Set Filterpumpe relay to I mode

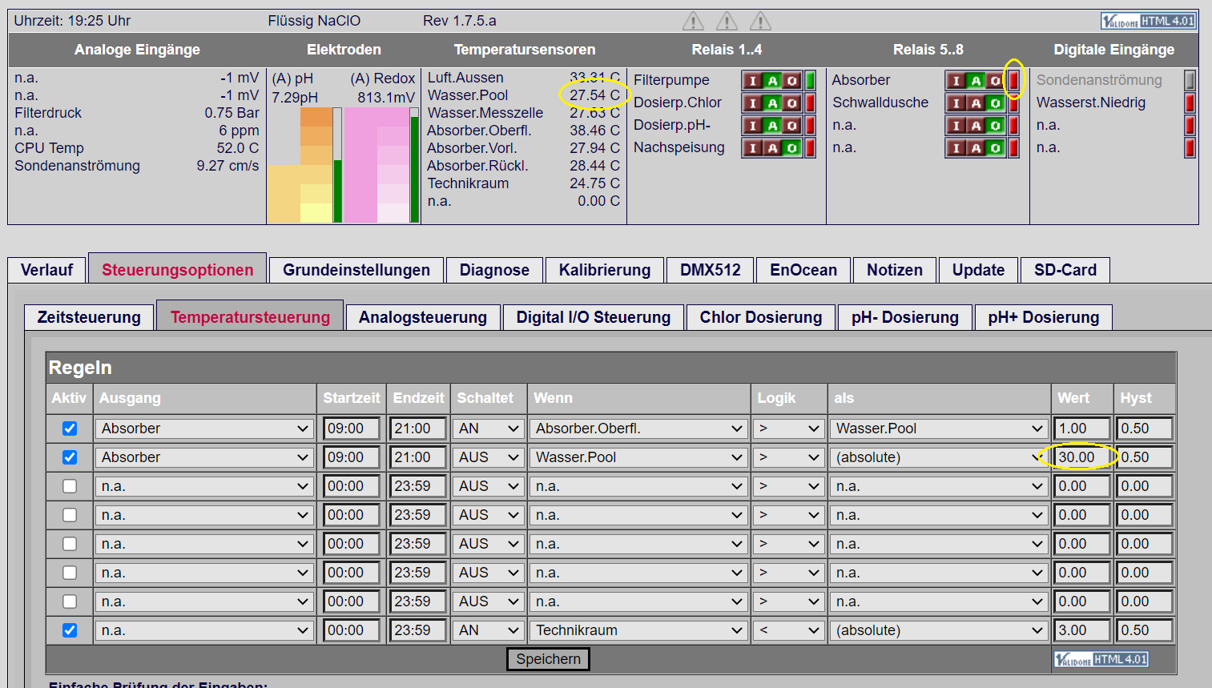click(x=753, y=80)
